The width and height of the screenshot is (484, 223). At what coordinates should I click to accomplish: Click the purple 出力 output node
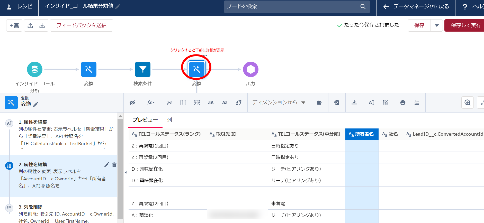coord(250,69)
